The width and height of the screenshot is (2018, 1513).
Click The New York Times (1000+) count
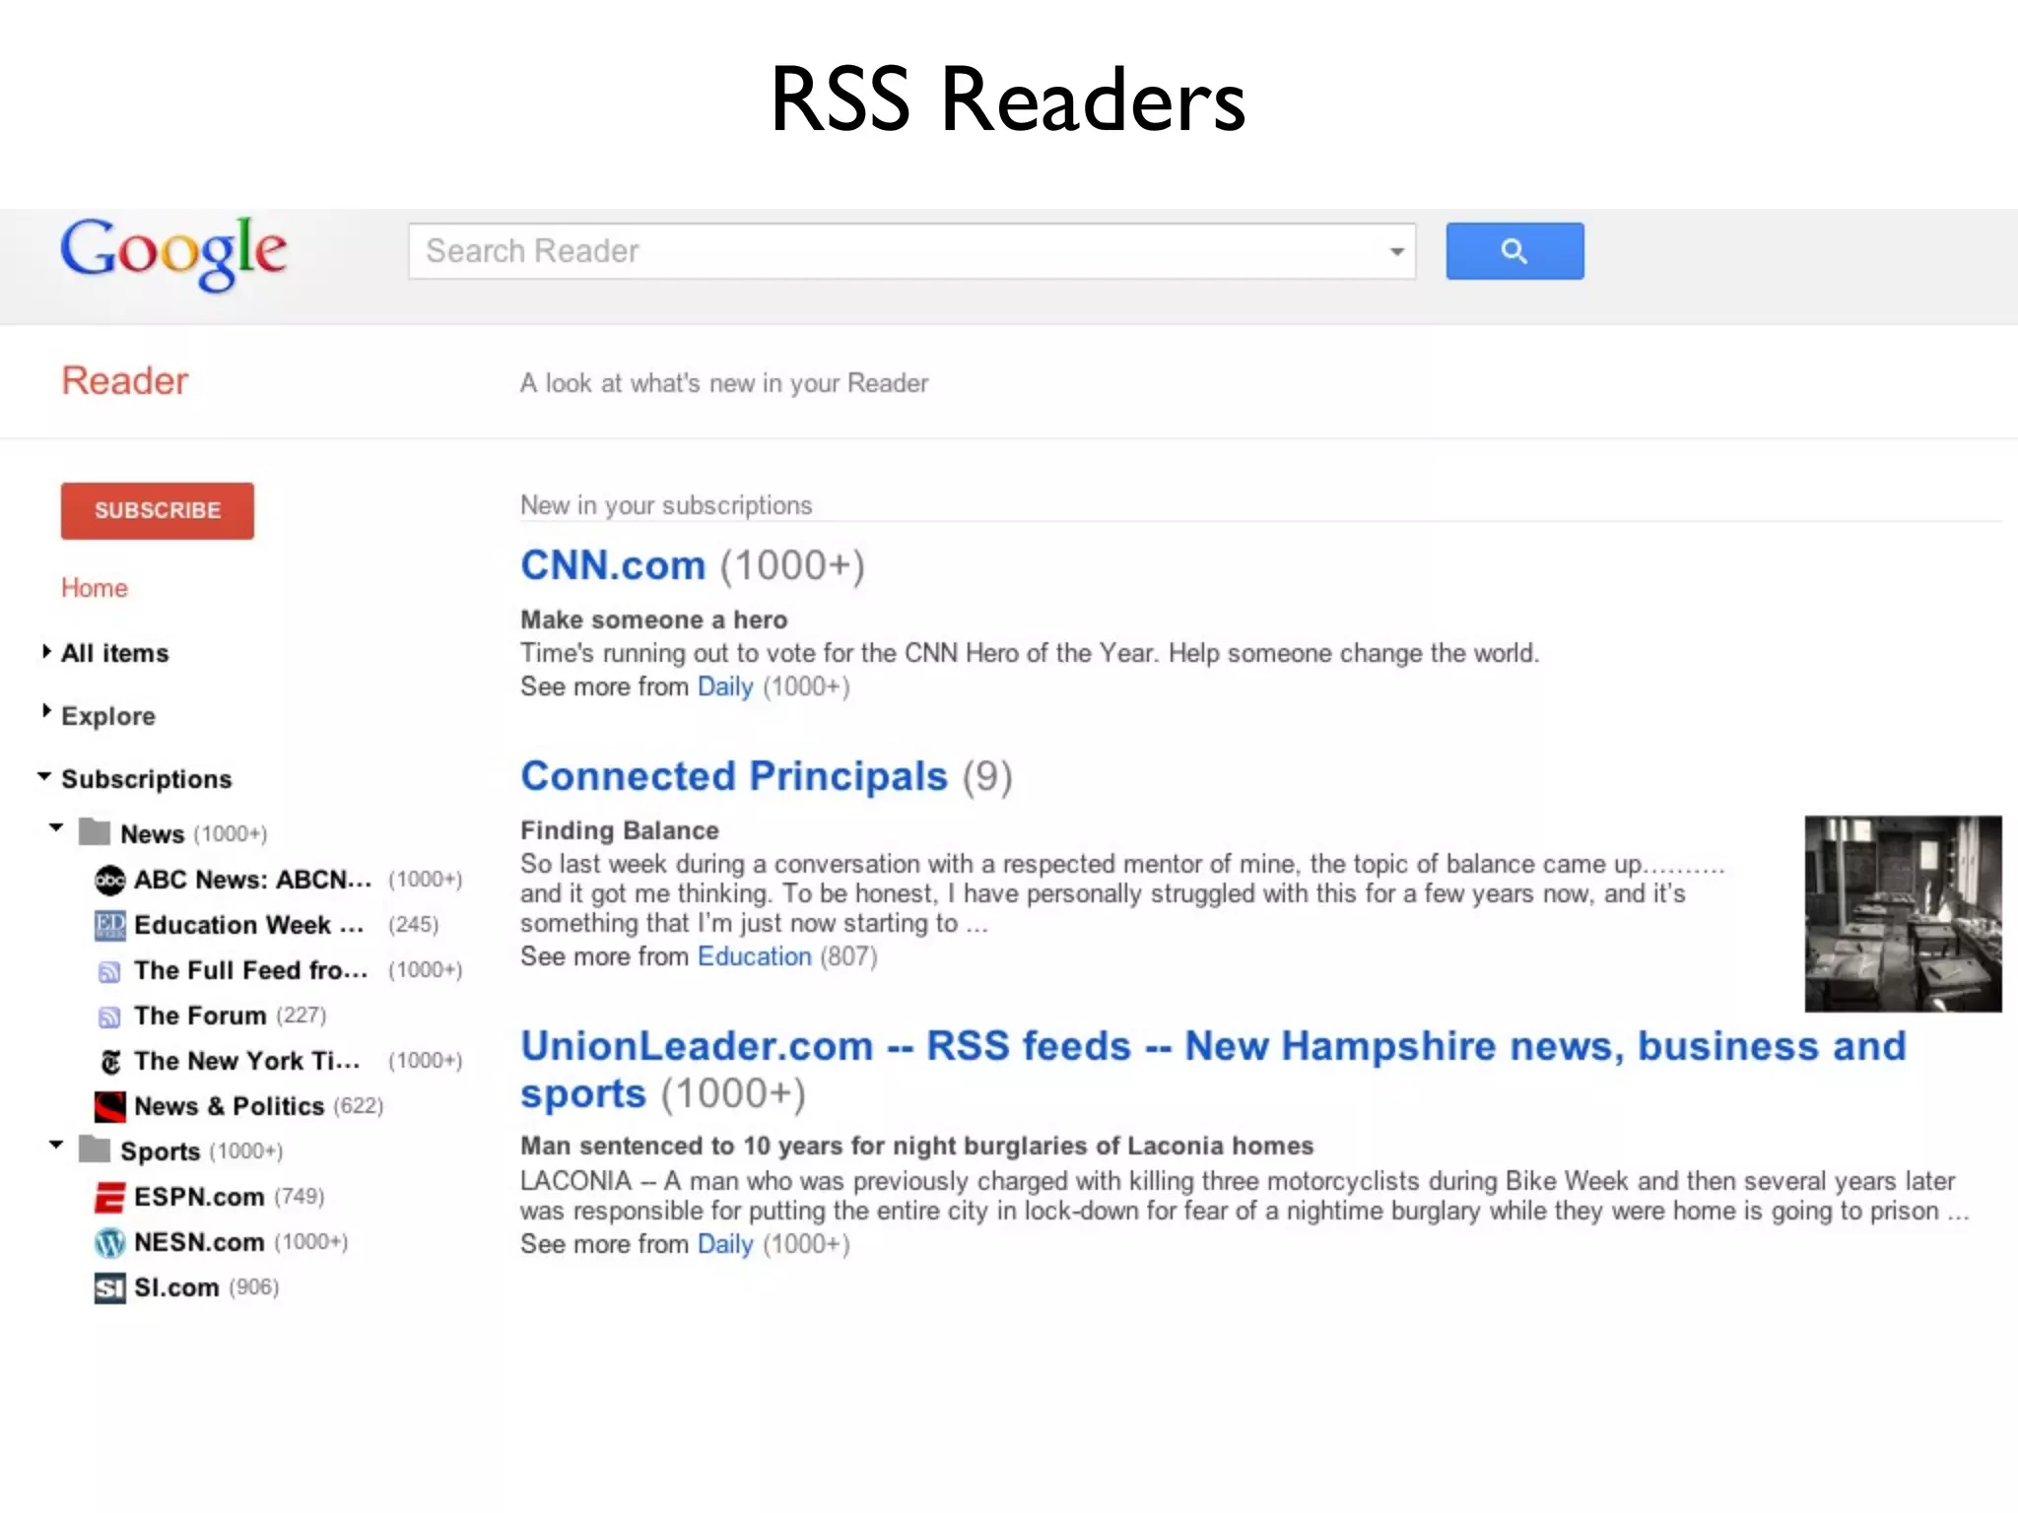point(425,1060)
